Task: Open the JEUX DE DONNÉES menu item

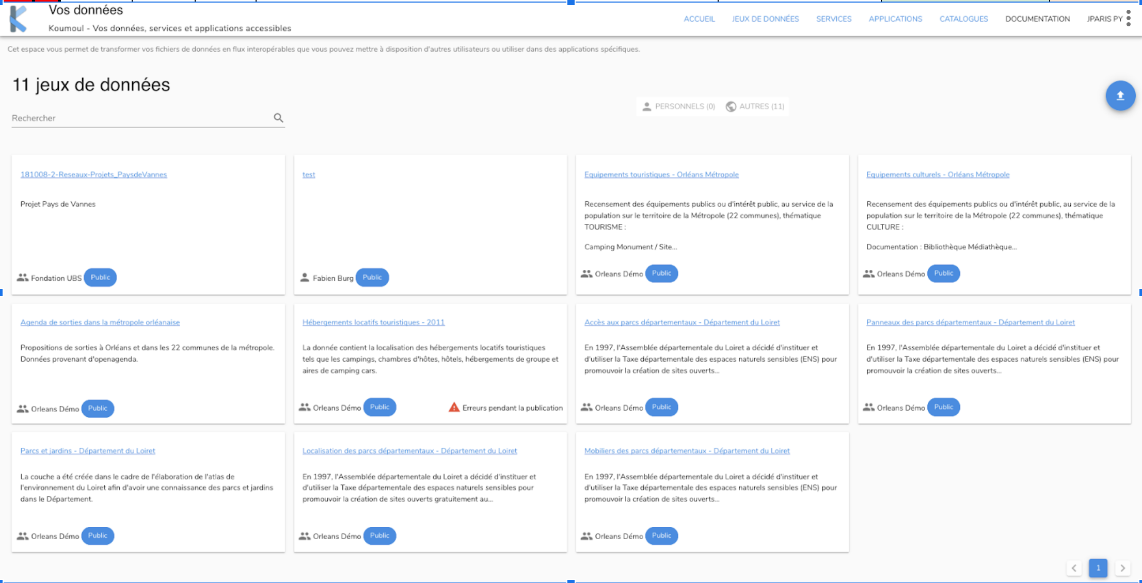Action: [765, 19]
